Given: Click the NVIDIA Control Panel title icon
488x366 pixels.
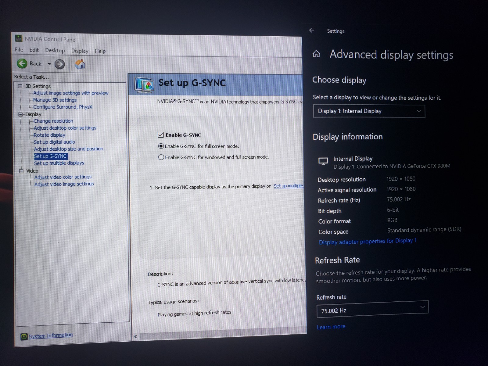Looking at the screenshot, I should pos(19,38).
